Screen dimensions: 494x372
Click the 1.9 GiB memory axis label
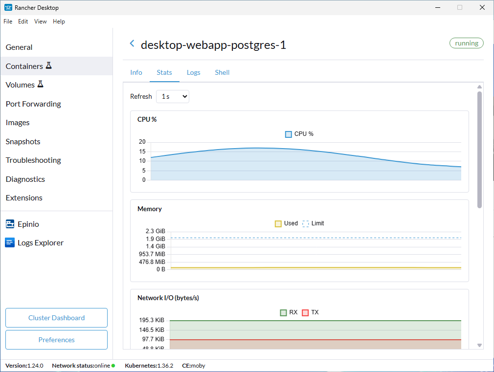pyautogui.click(x=156, y=239)
